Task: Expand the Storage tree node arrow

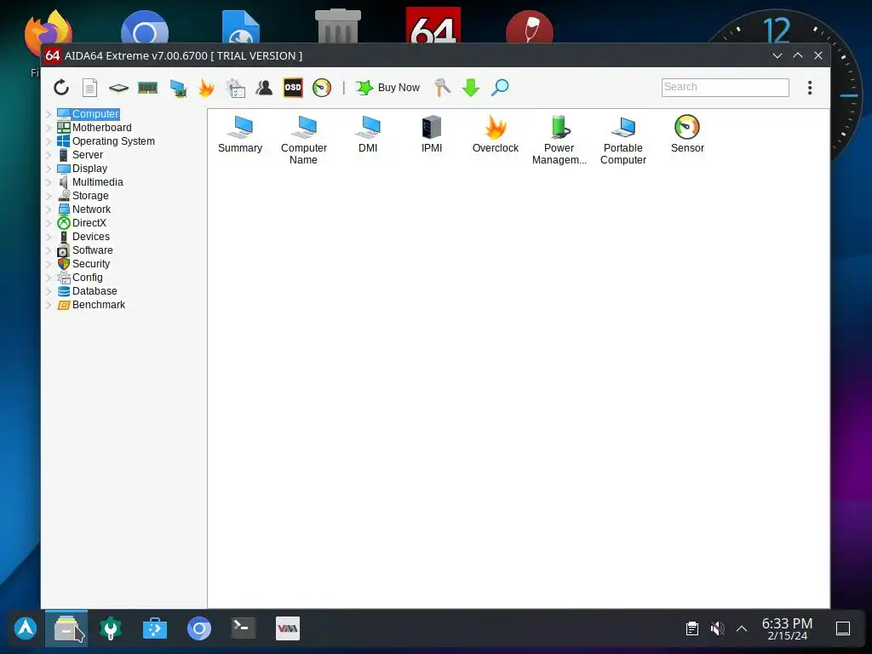Action: click(x=49, y=196)
